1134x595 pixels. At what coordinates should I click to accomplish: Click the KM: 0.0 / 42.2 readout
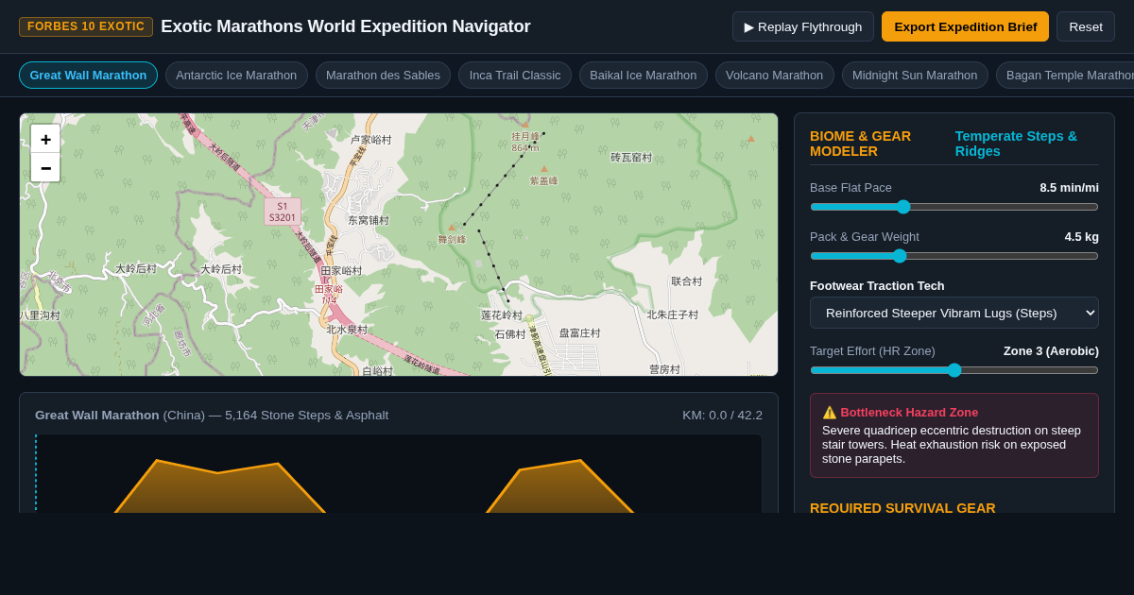[x=722, y=415]
